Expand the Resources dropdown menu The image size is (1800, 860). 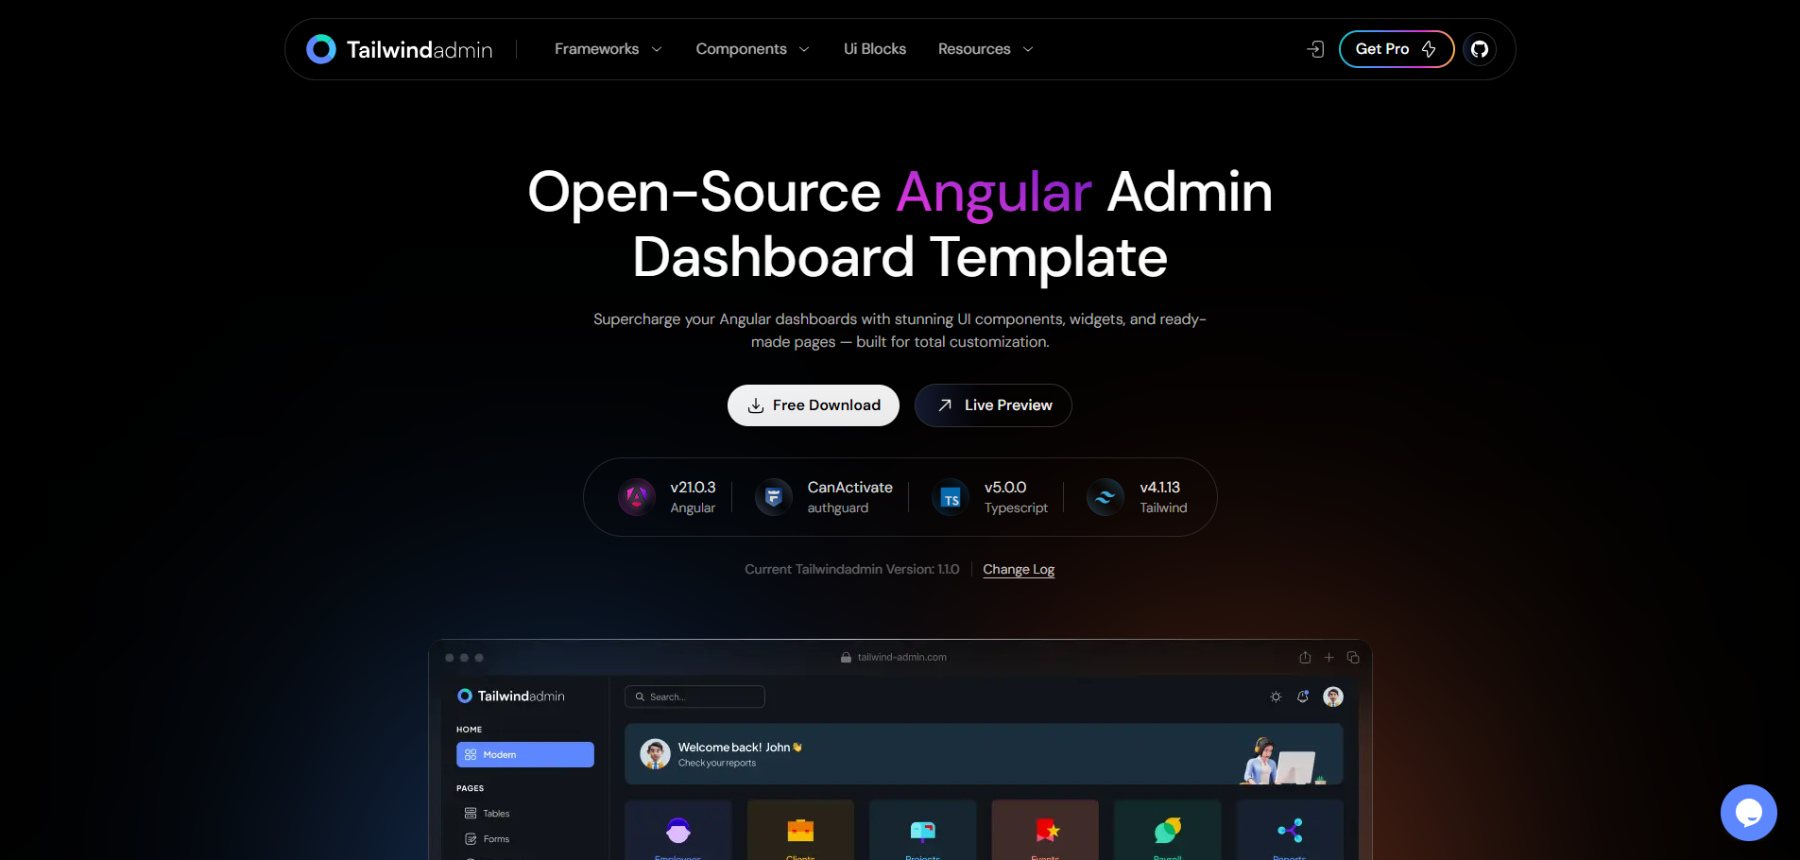coord(986,49)
